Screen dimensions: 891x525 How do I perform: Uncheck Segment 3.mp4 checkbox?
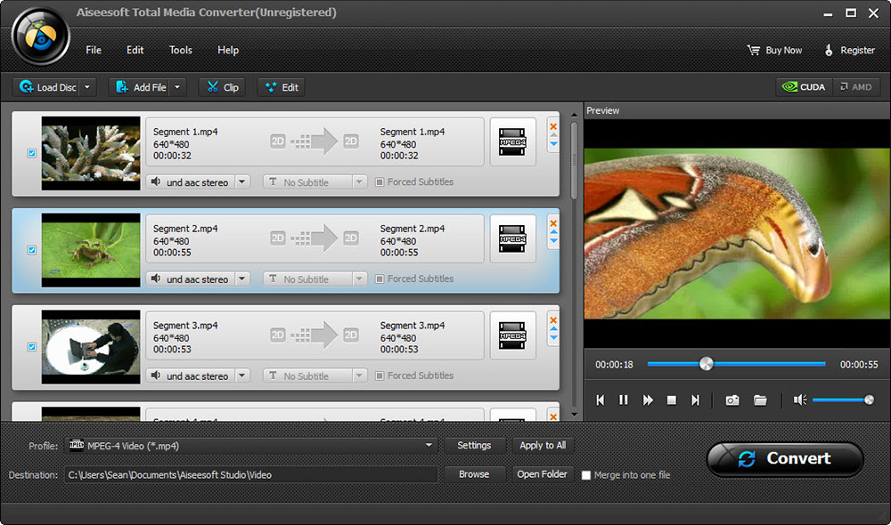pos(32,347)
